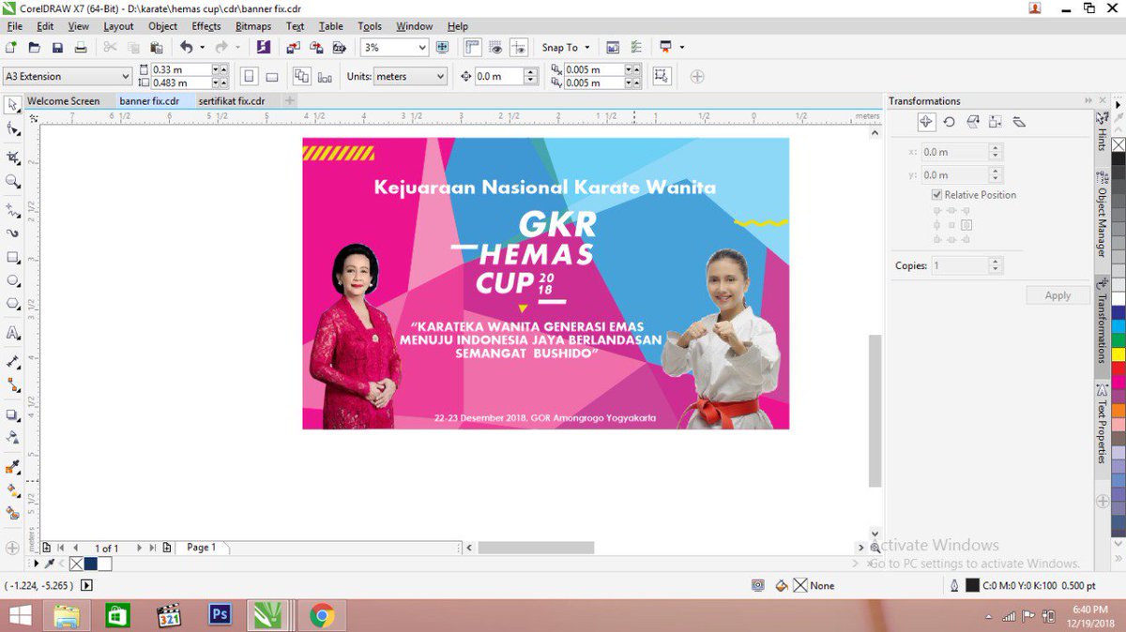
Task: Uncheck the Relative Position checkbox
Action: (936, 195)
